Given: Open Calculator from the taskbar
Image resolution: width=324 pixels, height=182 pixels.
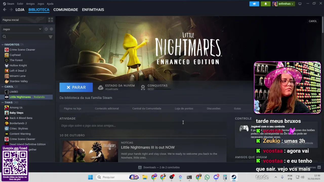Looking at the screenshot, I should point(225,177).
